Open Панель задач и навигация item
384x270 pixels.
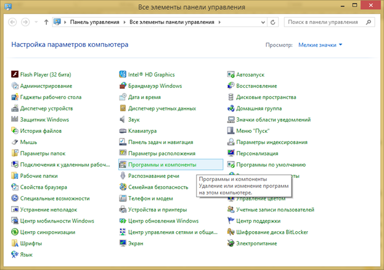point(156,142)
